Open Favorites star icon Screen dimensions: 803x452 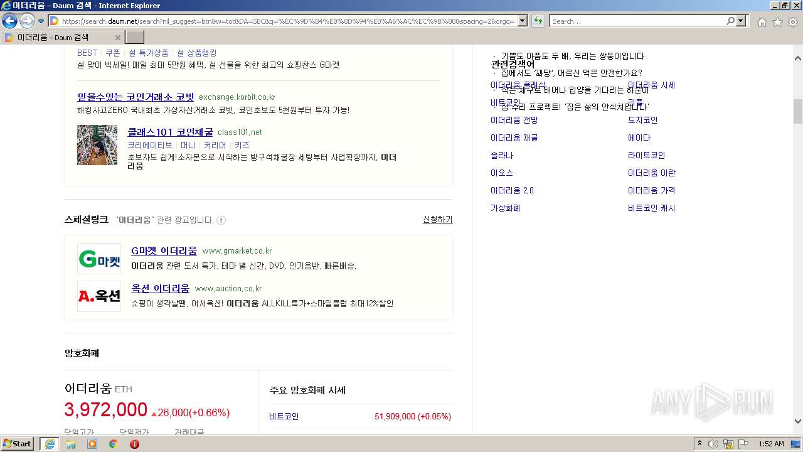tap(777, 21)
